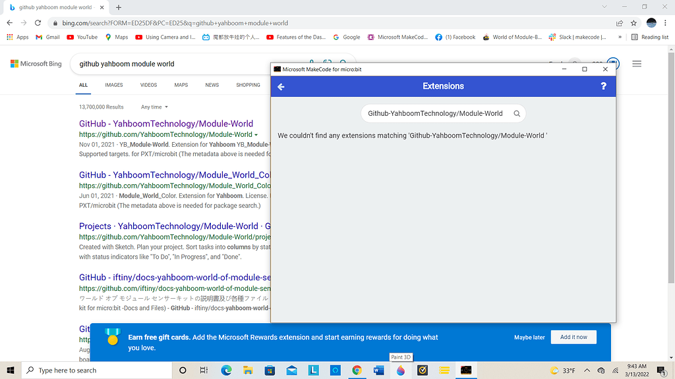Viewport: 675px width, 379px height.
Task: Open World of Module bookmark
Action: click(512, 38)
